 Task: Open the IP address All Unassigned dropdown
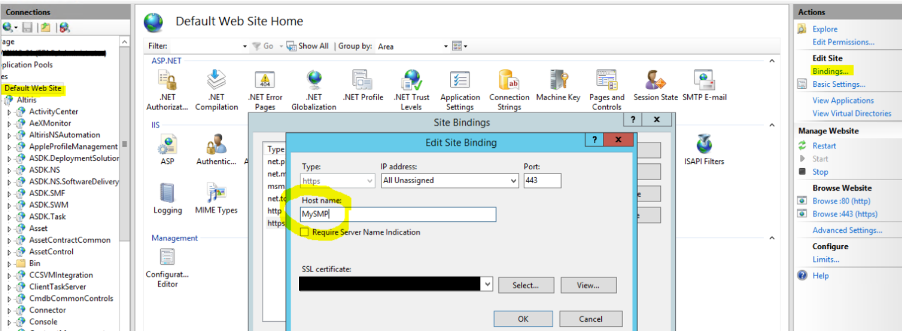point(450,181)
